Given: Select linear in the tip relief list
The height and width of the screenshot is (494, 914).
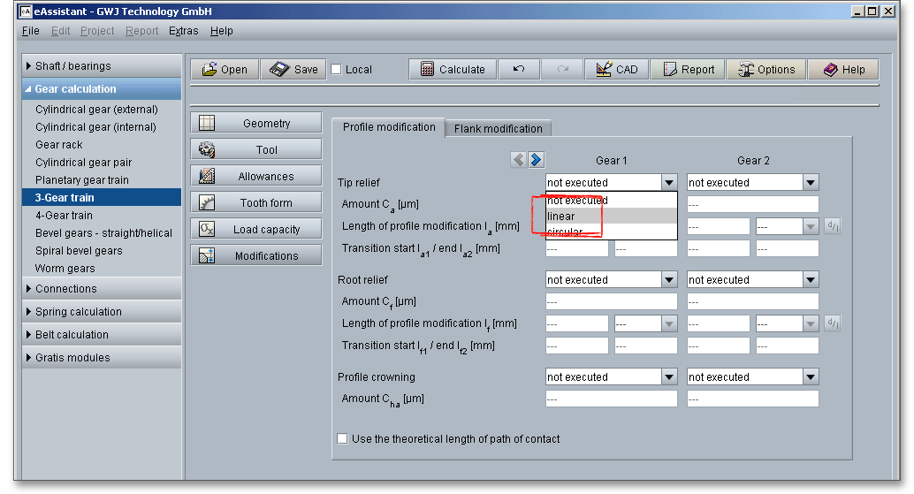Looking at the screenshot, I should (x=561, y=217).
